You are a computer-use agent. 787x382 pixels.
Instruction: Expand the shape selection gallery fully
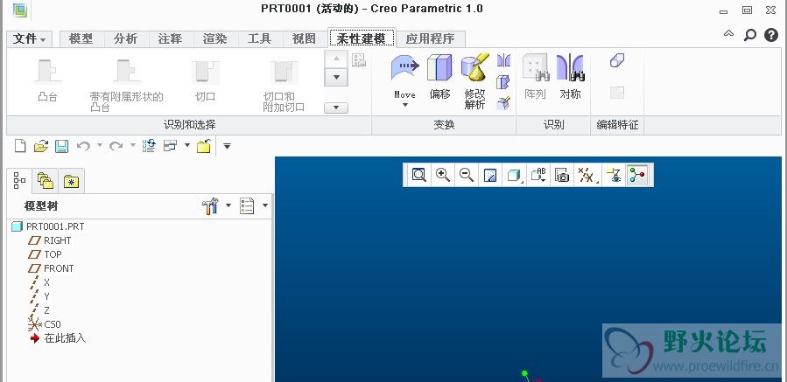coord(336,108)
